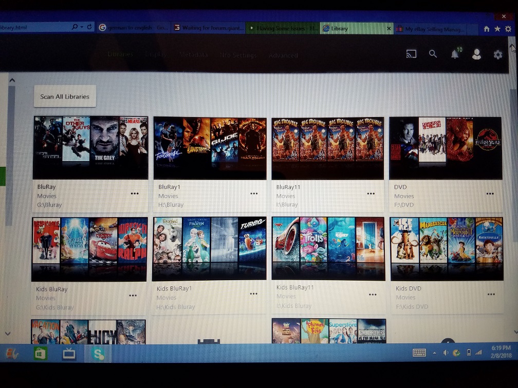Click the address bar search magnifier icon
This screenshot has height=388, width=518.
tap(75, 27)
